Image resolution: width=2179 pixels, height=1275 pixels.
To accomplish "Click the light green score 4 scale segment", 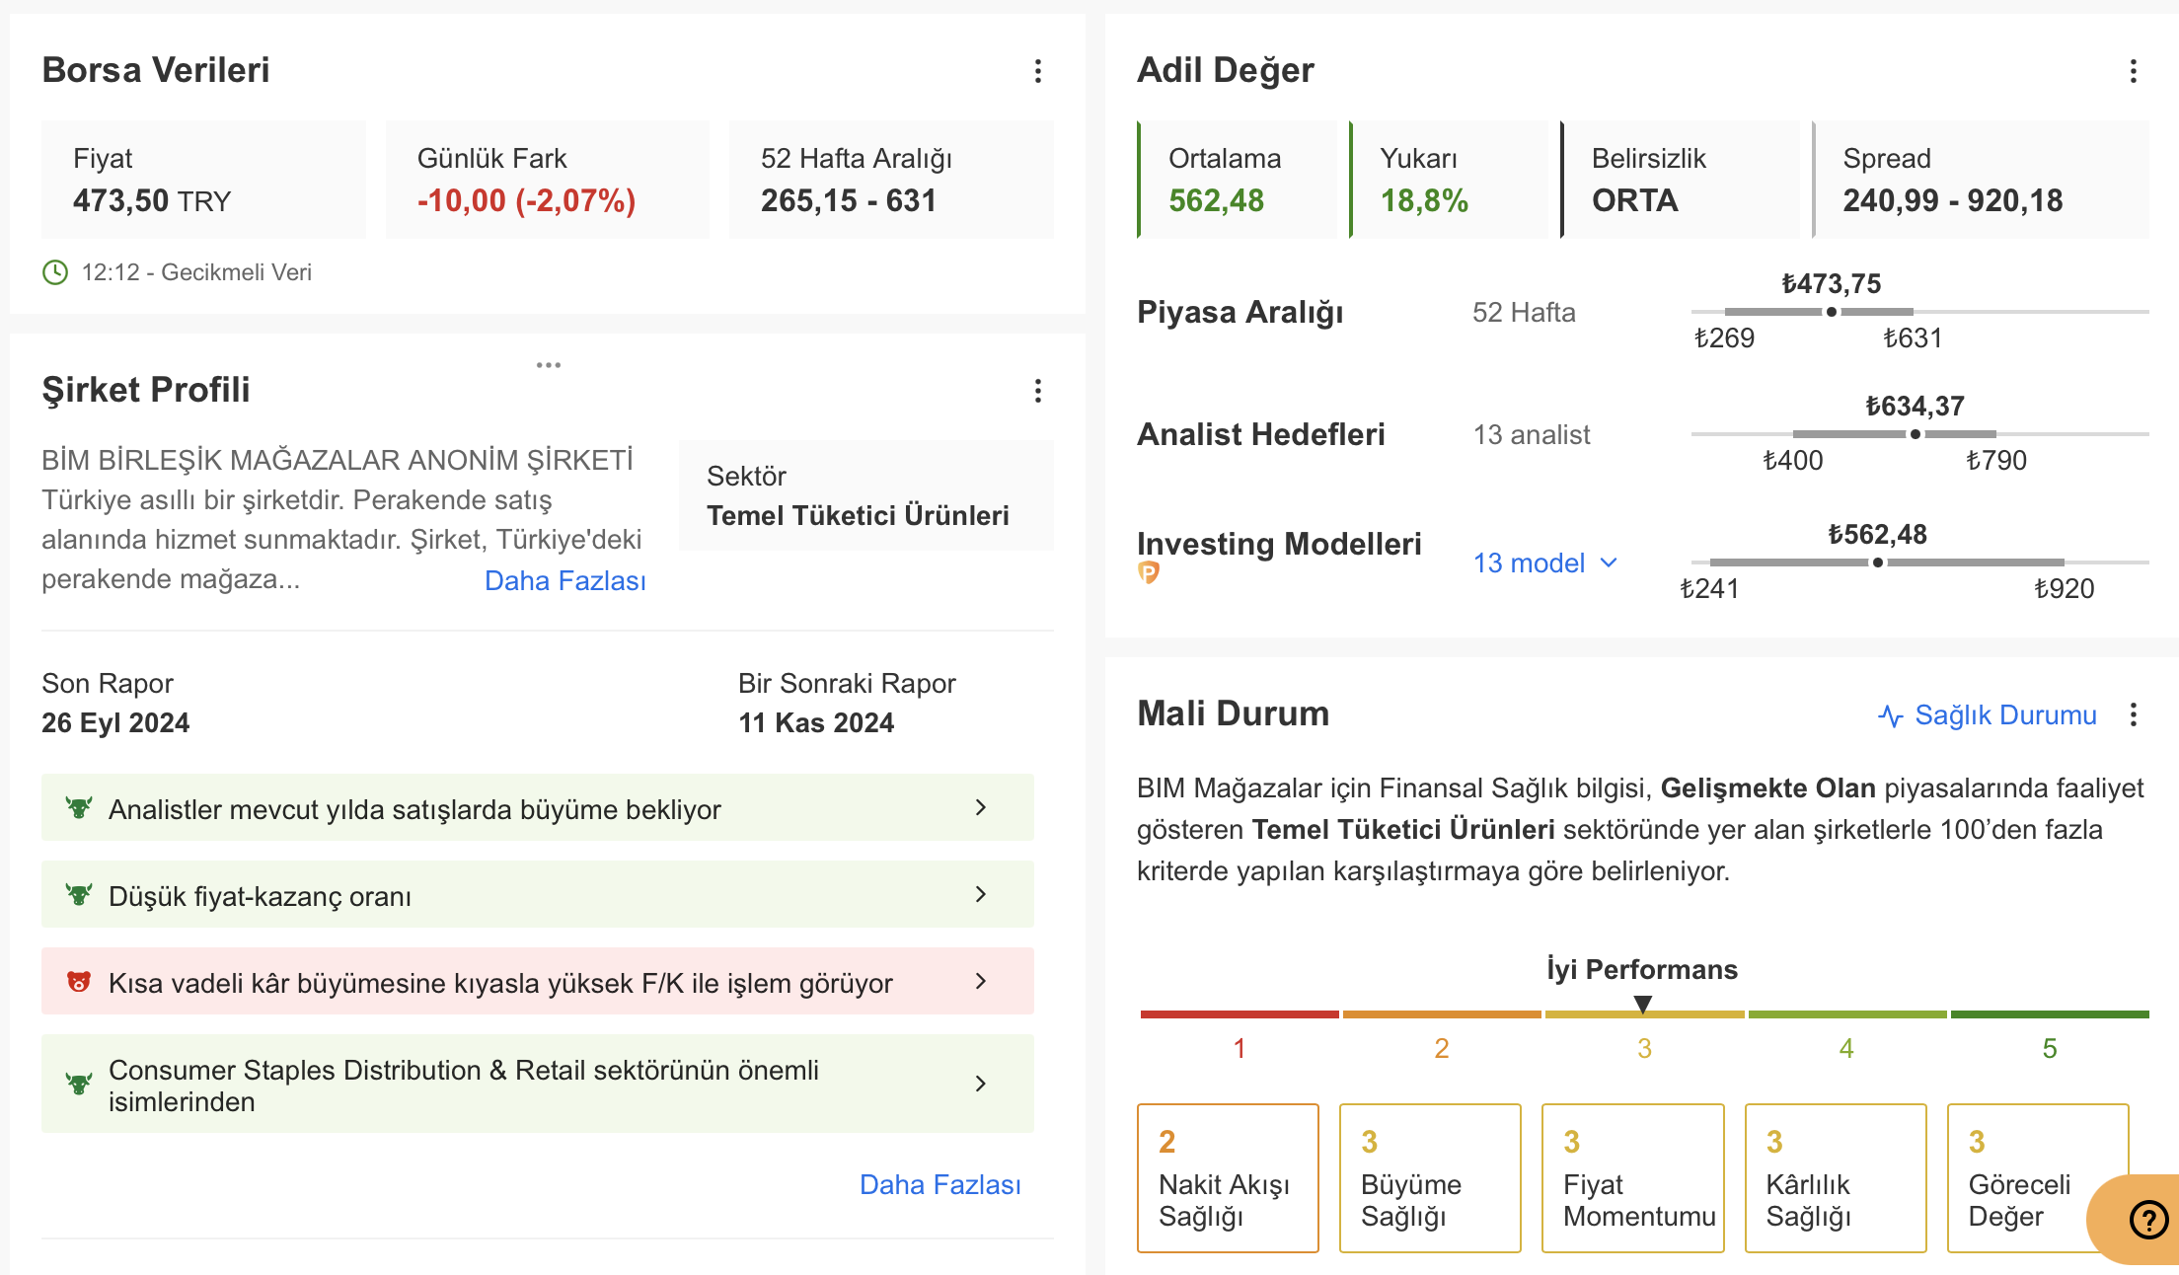I will pos(1847,1014).
